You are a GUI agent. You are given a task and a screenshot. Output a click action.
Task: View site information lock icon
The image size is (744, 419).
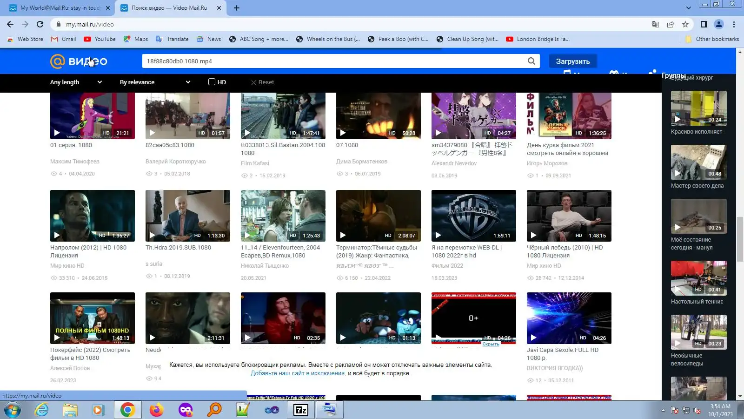tap(58, 24)
